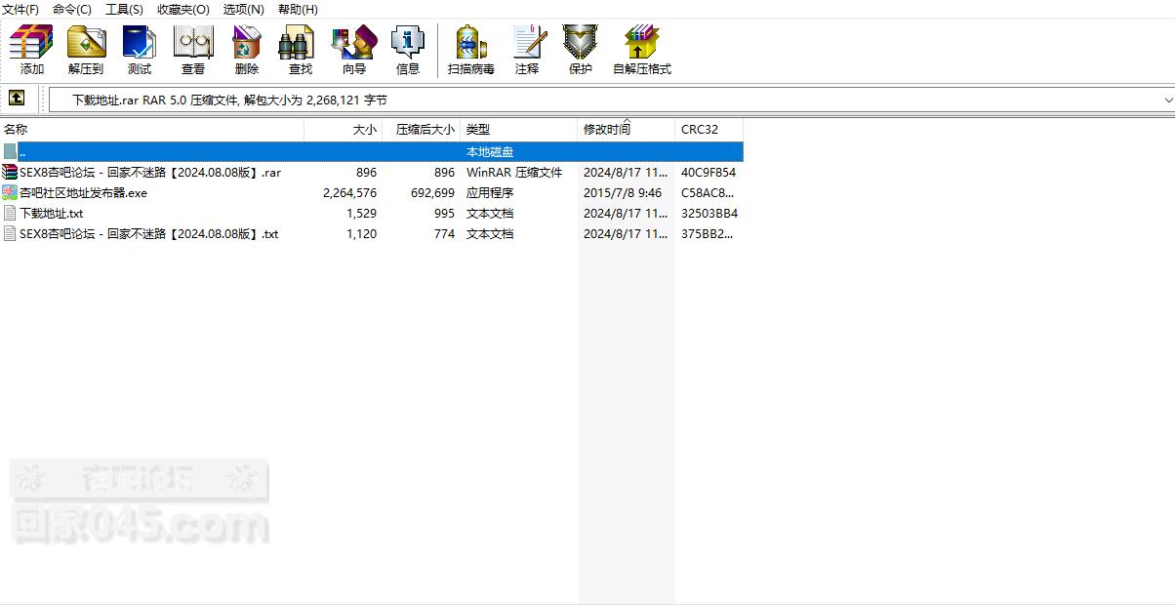Open the 注释 (Comment) tool
The width and height of the screenshot is (1175, 605).
click(527, 45)
